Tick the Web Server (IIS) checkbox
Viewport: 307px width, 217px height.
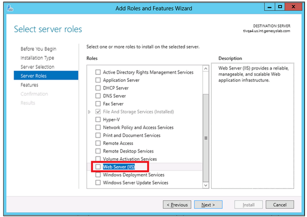pyautogui.click(x=98, y=167)
